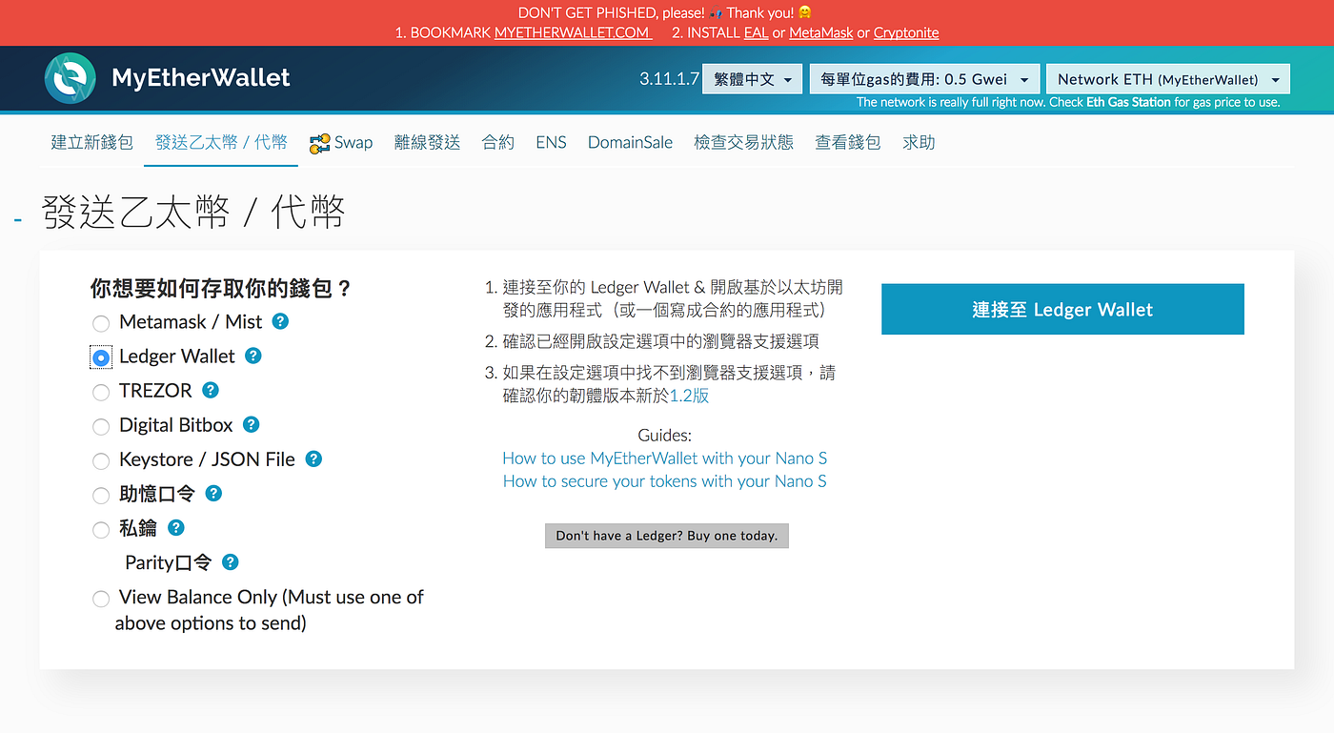The image size is (1334, 733).
Task: Switch to the 查看錢包 tab
Action: pyautogui.click(x=848, y=142)
